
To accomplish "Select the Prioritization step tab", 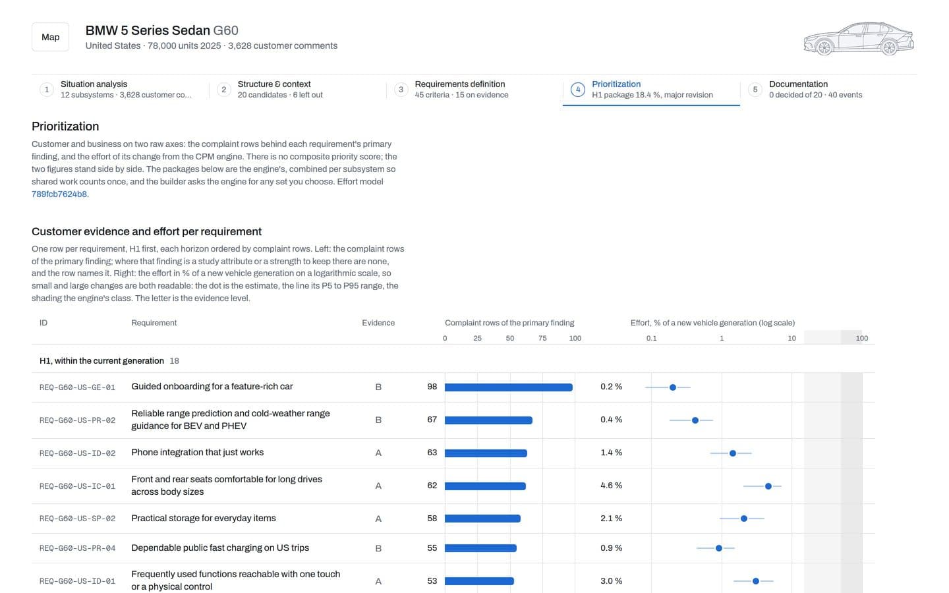I will coord(651,89).
